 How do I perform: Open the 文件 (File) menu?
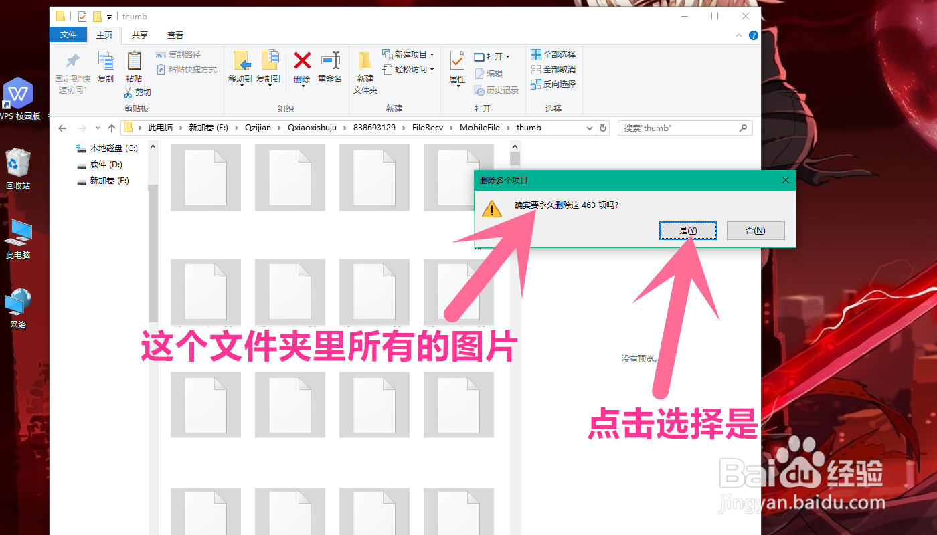pos(68,35)
